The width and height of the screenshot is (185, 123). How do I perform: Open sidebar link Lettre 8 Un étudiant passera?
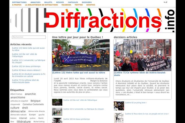[x=29, y=75]
